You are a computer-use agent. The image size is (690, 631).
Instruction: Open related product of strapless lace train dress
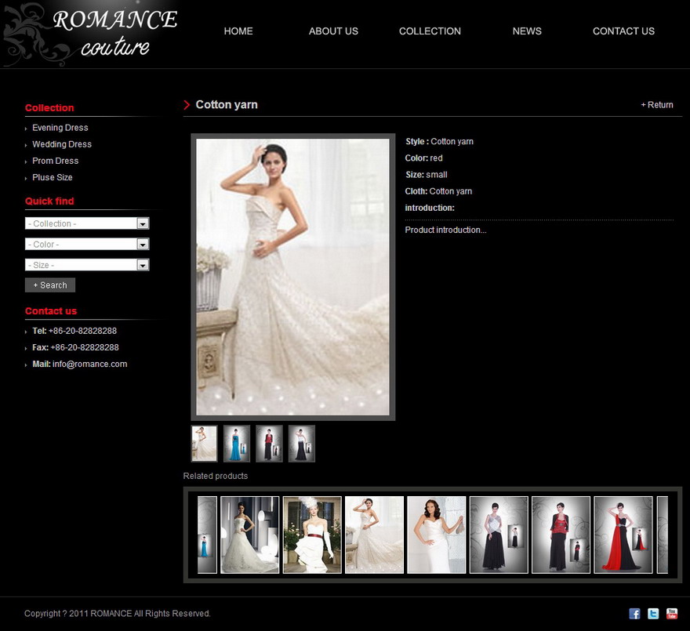tap(374, 535)
